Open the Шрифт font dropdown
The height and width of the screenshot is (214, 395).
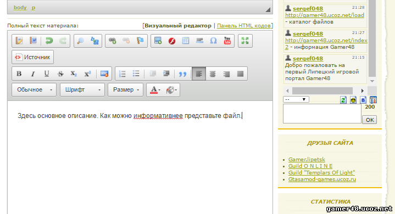pos(82,90)
